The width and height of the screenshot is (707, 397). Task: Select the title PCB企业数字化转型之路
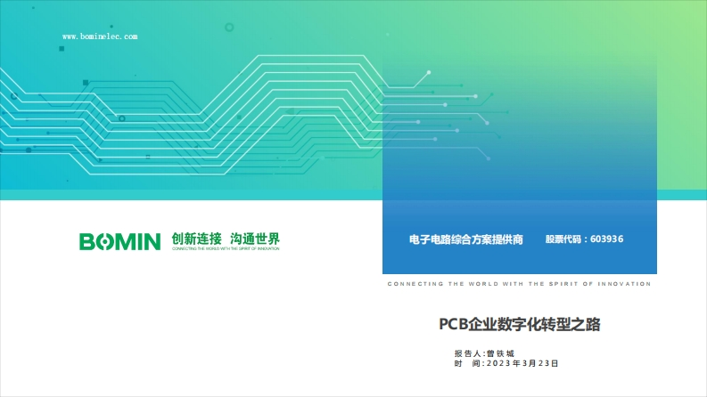click(x=520, y=324)
